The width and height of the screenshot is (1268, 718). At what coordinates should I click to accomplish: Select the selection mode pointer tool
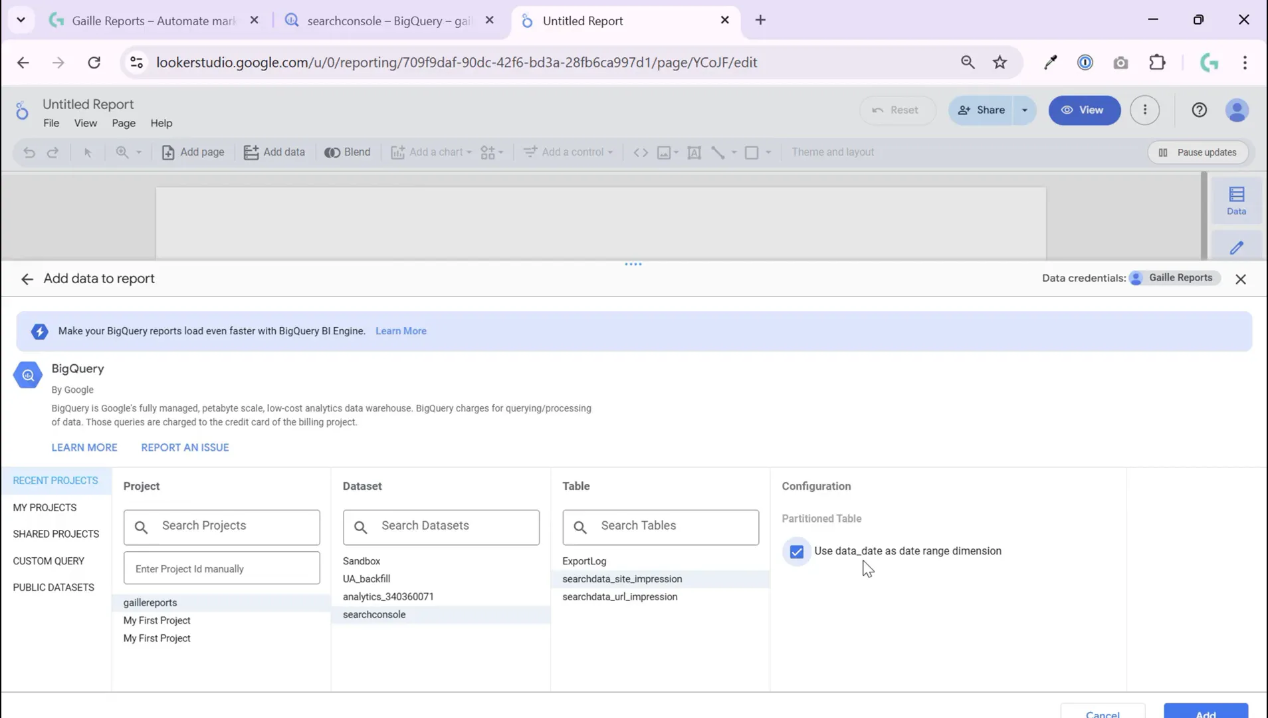(88, 152)
